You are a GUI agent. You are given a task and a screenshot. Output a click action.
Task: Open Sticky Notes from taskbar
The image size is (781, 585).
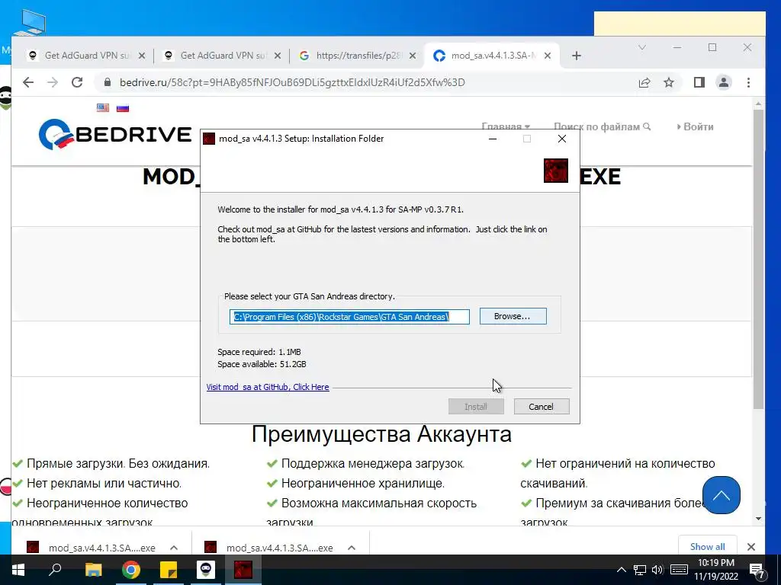point(169,570)
